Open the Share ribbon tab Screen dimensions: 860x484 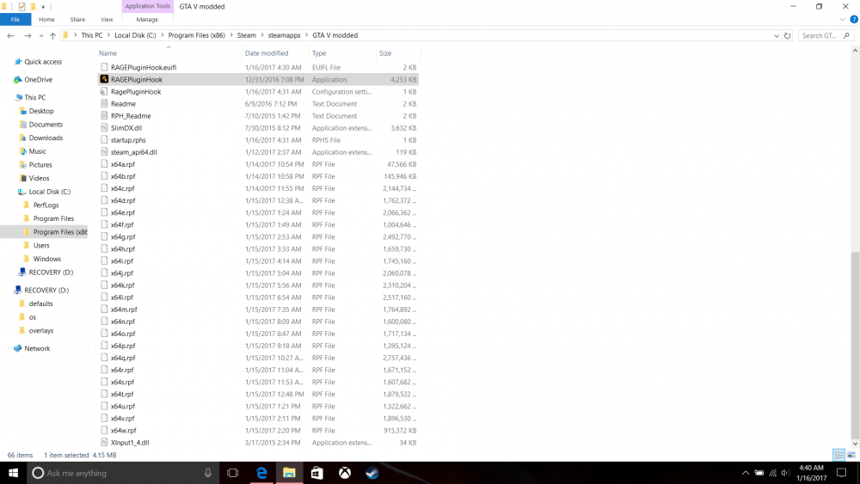[77, 19]
